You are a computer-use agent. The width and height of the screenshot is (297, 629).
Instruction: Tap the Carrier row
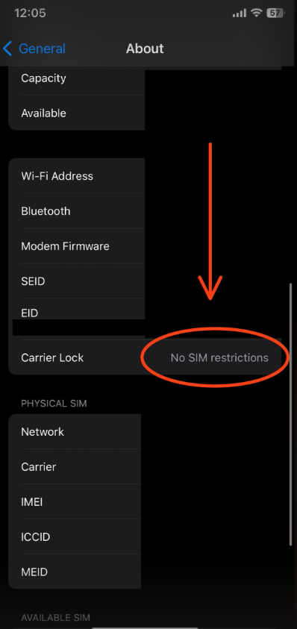tap(75, 466)
